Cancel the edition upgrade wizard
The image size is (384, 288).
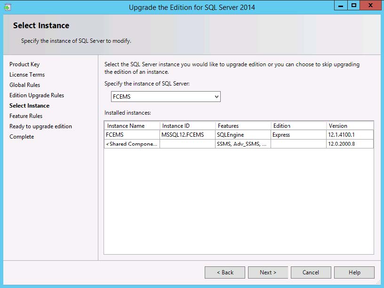click(x=311, y=272)
